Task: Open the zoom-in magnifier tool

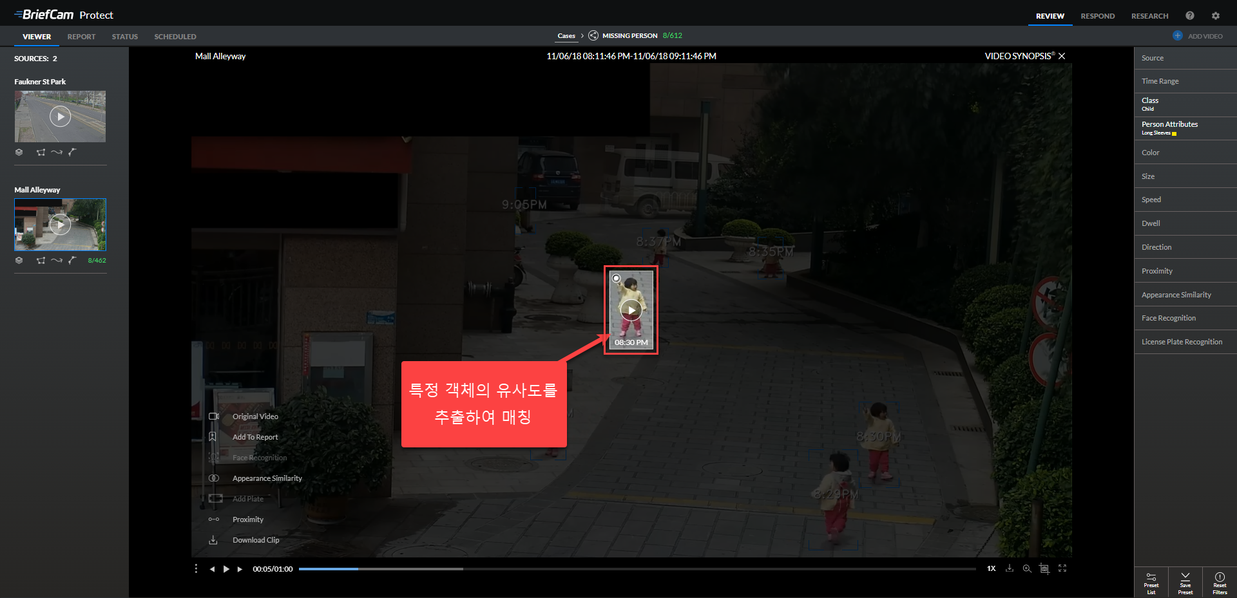Action: click(x=1027, y=568)
